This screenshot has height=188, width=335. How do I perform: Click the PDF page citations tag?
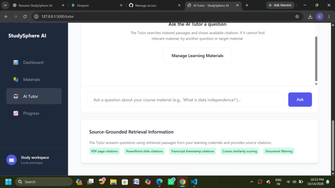click(x=104, y=151)
